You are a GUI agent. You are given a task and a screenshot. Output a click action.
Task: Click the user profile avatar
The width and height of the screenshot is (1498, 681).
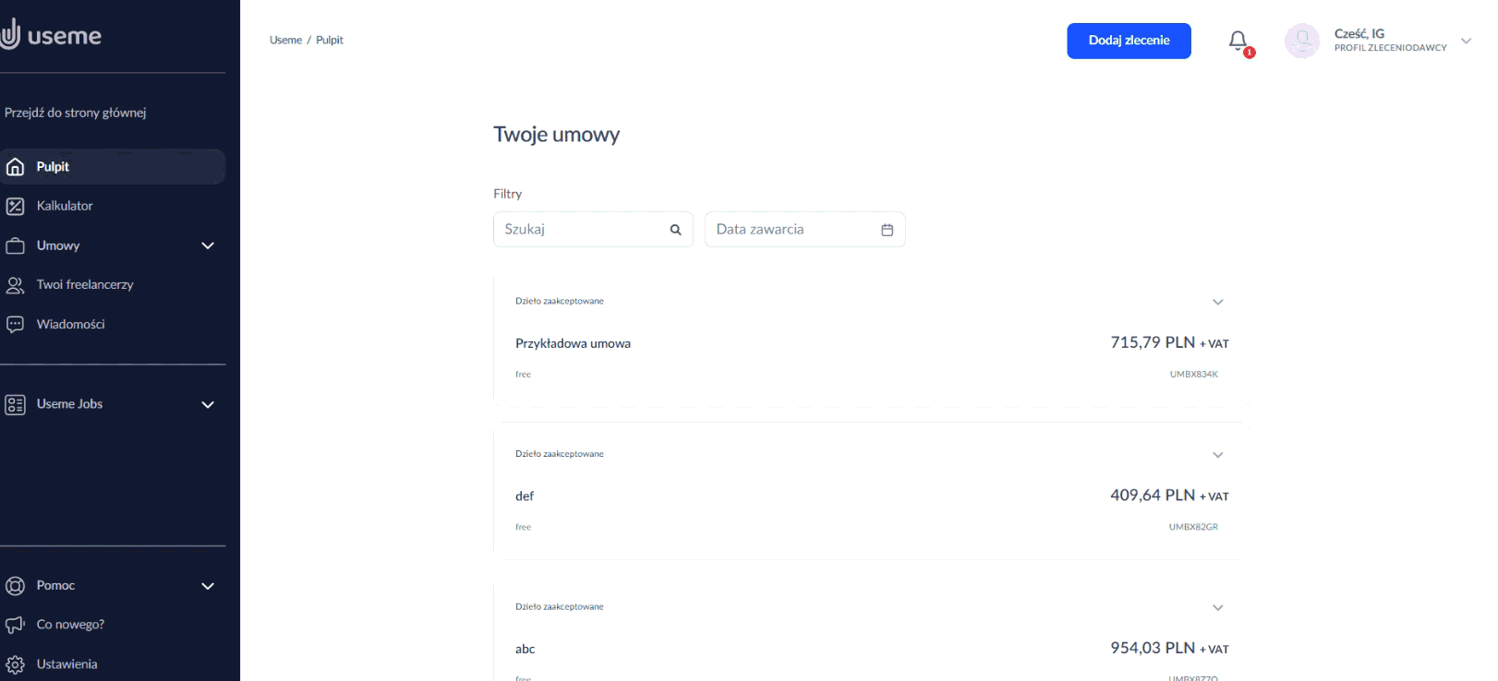pyautogui.click(x=1301, y=41)
